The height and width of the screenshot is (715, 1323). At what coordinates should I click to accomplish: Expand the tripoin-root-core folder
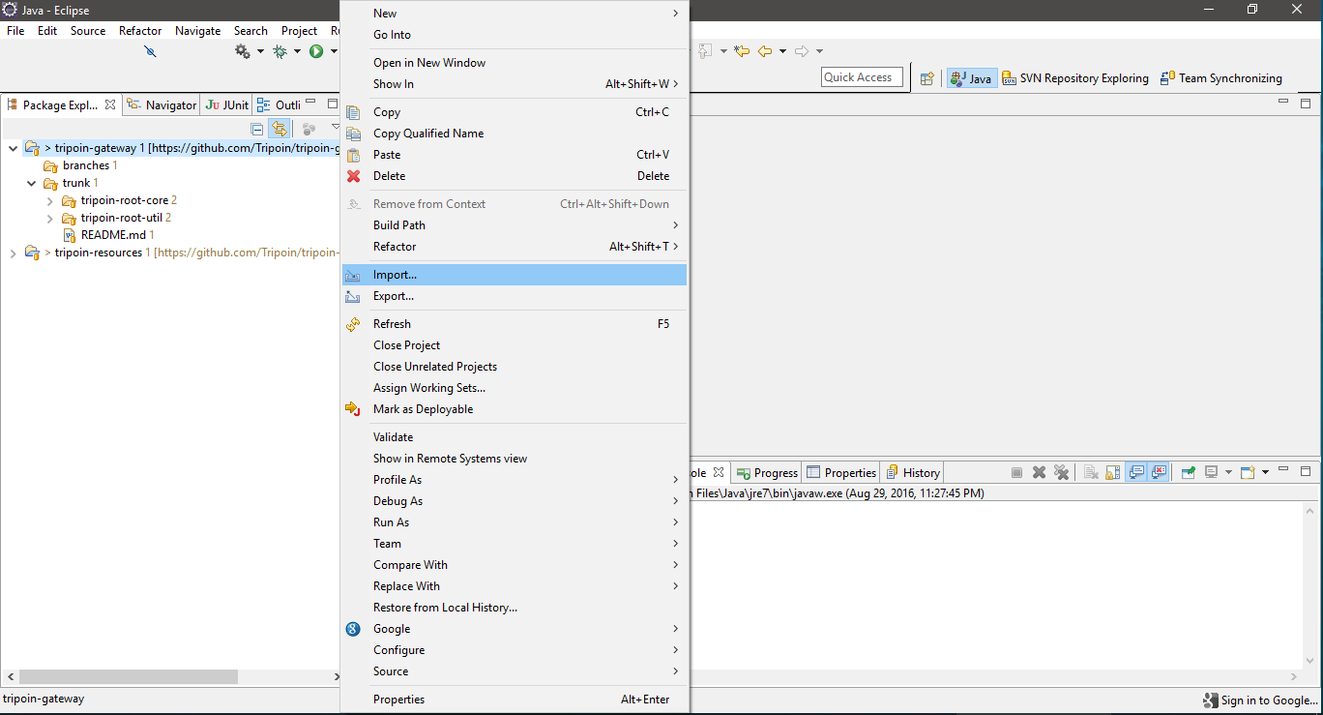50,200
